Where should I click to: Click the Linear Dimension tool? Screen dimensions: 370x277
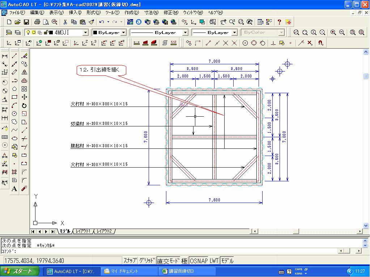(x=5, y=56)
